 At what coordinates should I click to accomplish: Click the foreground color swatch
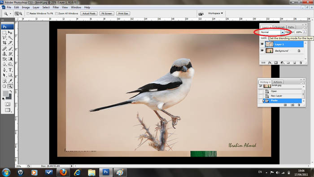pyautogui.click(x=5, y=93)
